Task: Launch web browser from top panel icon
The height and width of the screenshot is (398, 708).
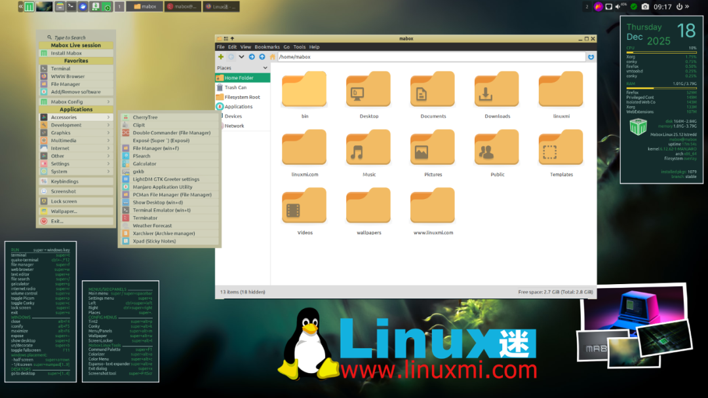Action: [x=83, y=7]
